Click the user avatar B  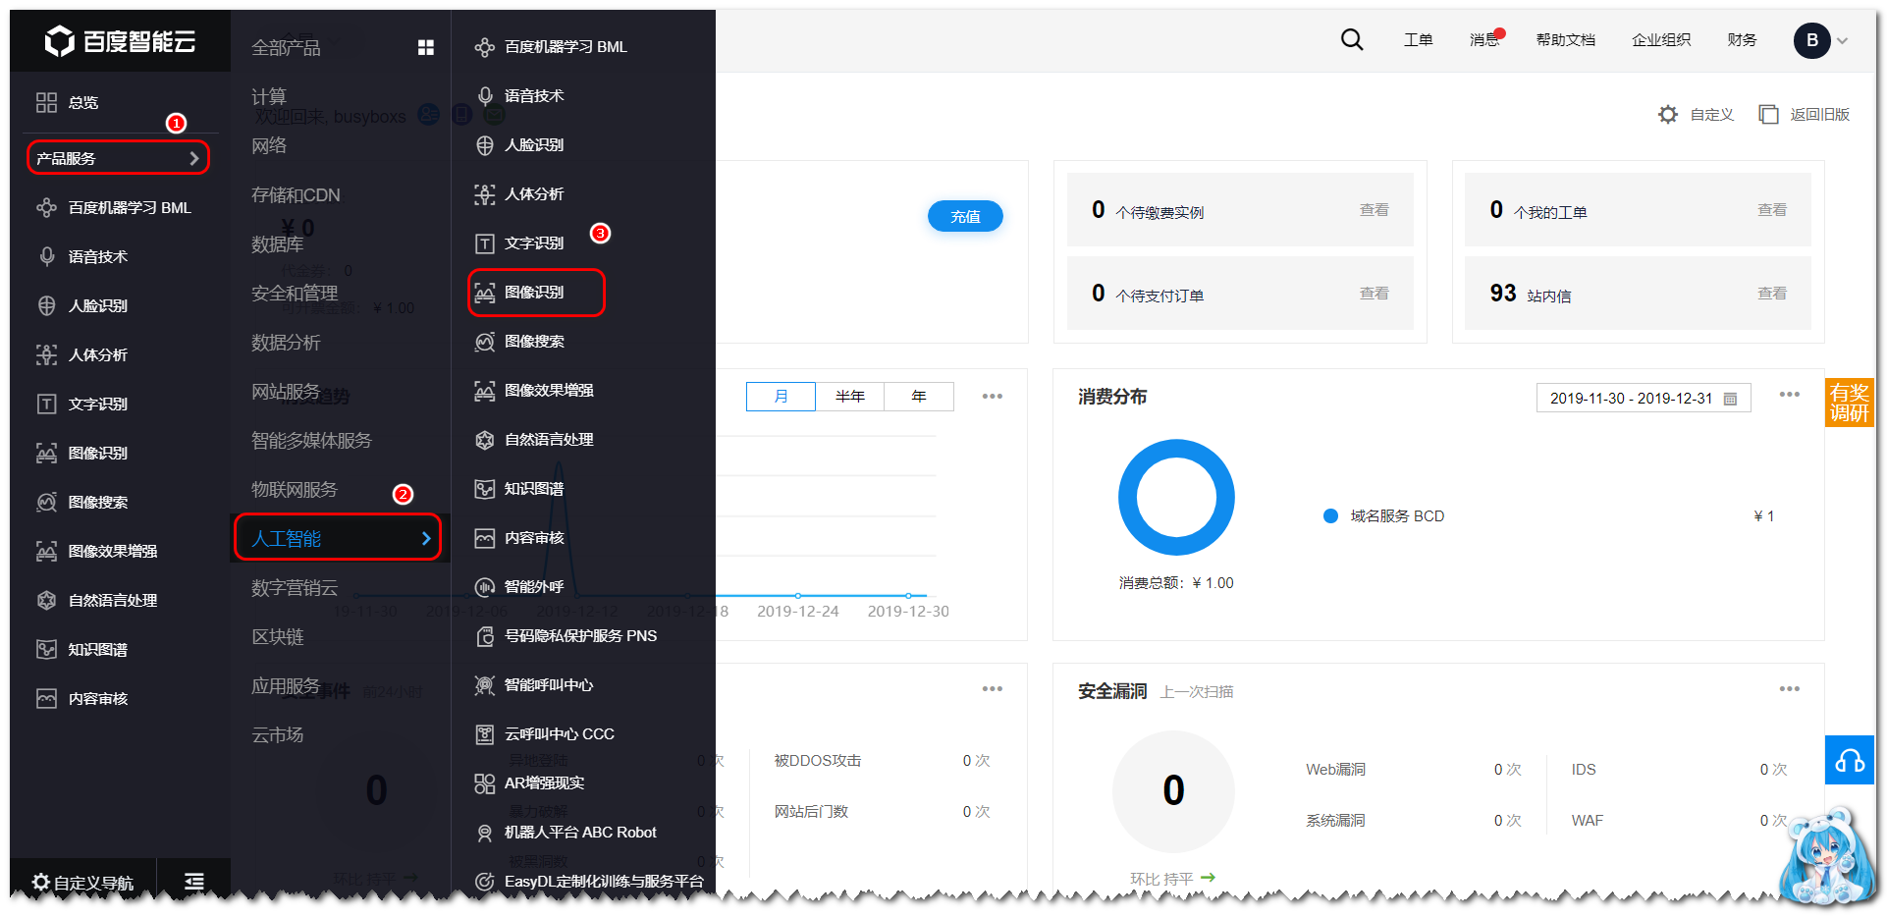[x=1812, y=40]
